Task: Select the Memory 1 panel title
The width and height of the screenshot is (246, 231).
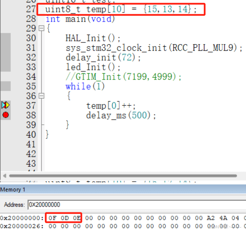Action: point(13,190)
